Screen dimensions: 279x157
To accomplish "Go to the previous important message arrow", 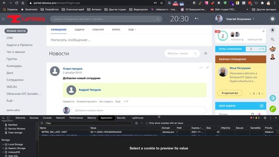I will coord(250,94).
